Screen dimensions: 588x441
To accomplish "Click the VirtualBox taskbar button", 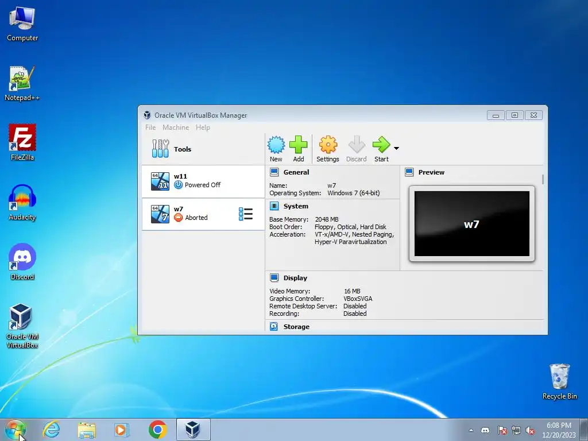I will [193, 430].
